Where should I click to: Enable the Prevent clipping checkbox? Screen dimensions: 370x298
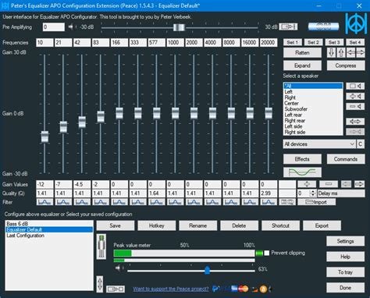click(267, 253)
